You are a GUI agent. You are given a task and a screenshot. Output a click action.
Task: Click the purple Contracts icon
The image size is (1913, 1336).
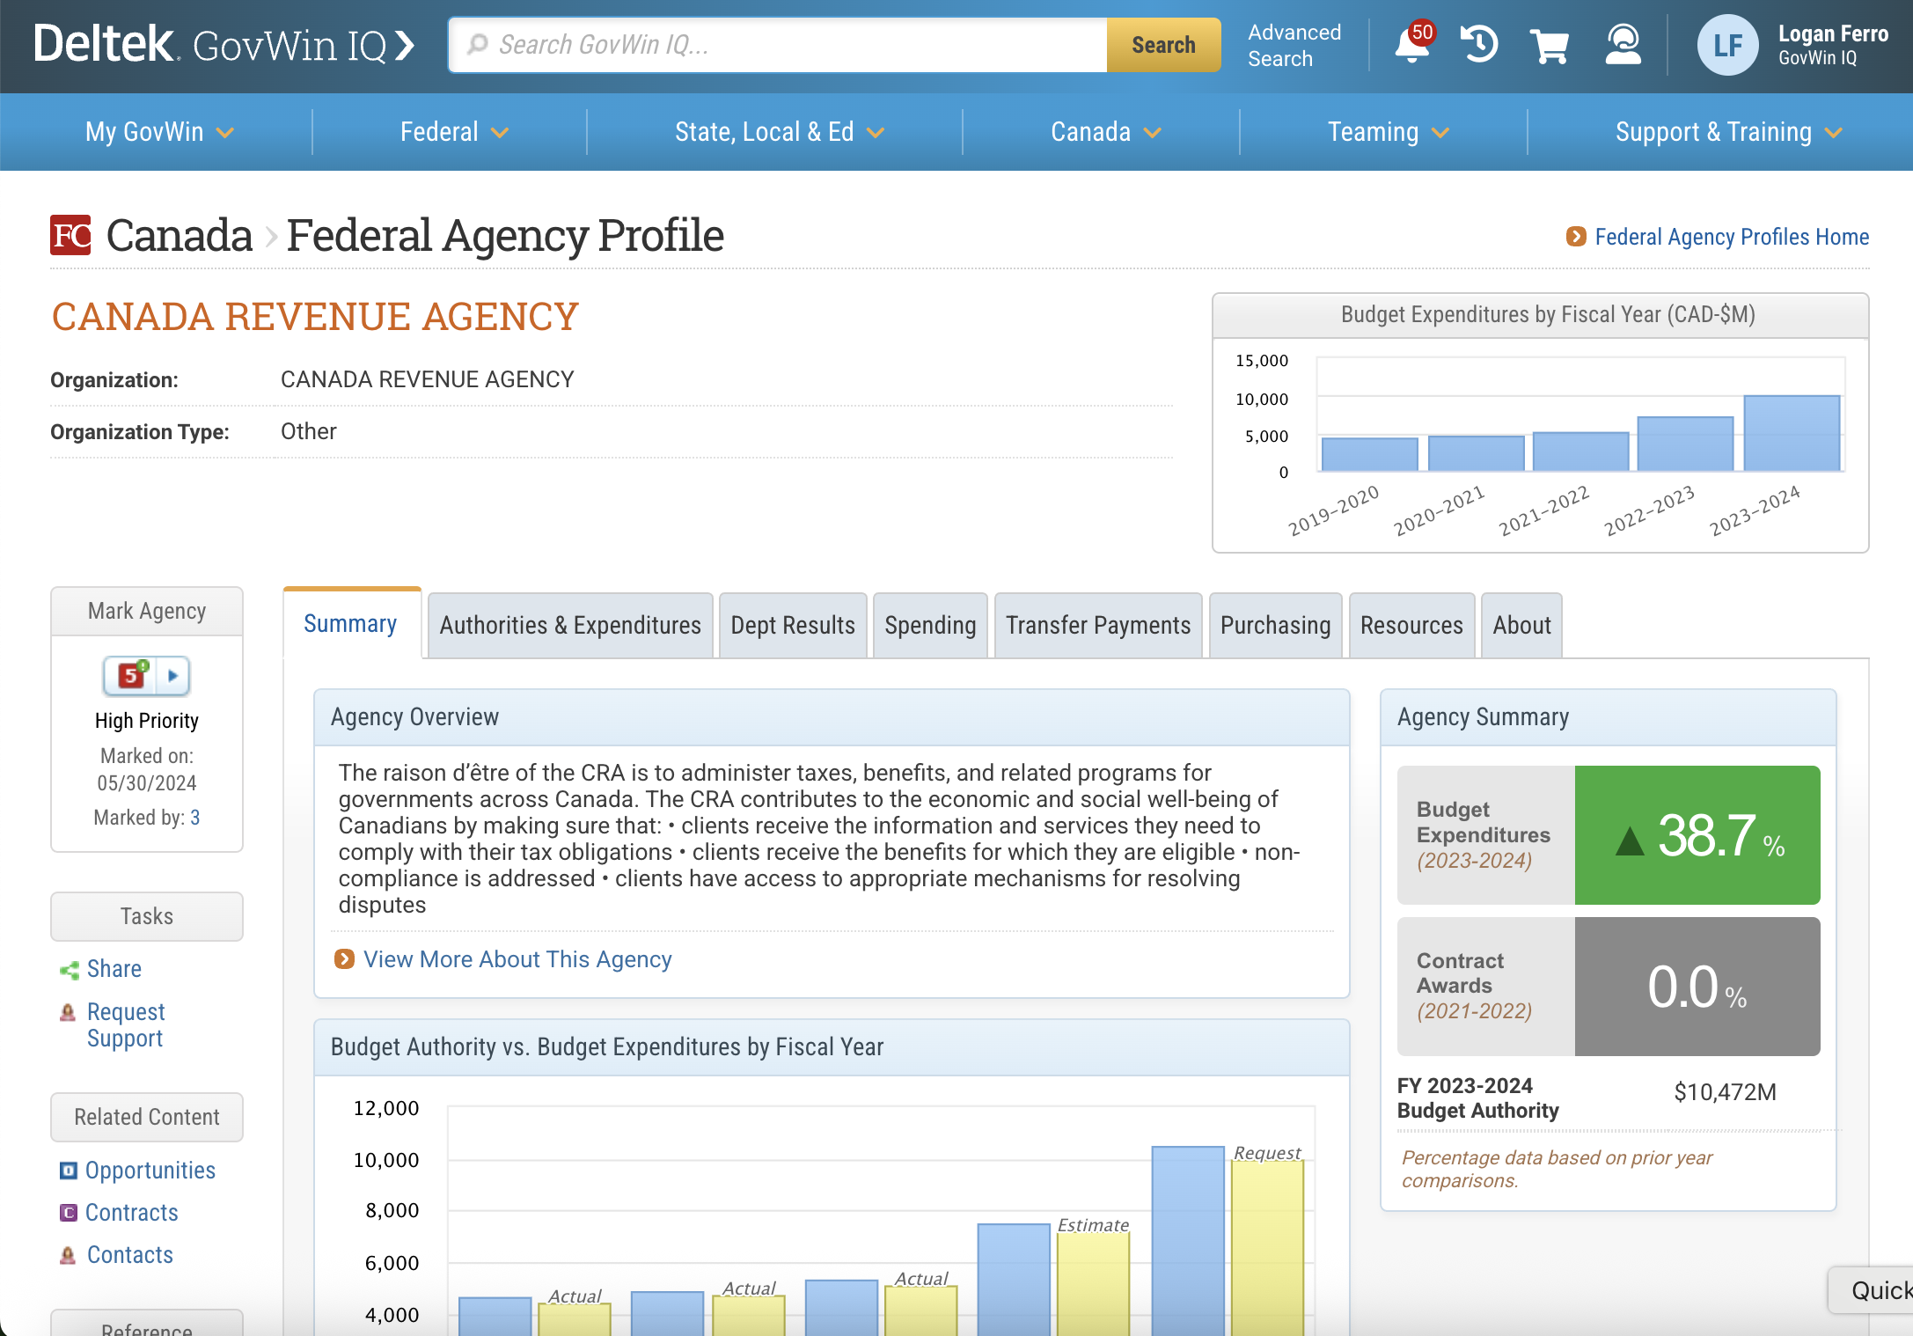tap(69, 1213)
